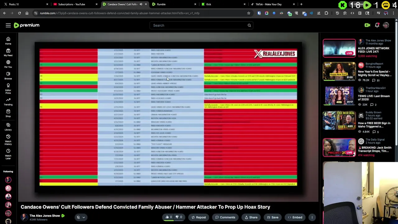Open the Rumble hamburger menu

8,25
